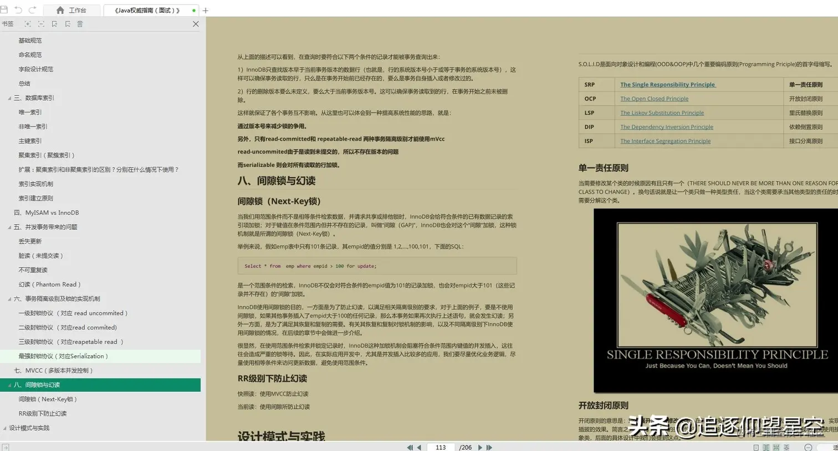Viewport: 838px width, 451px height.
Task: Click the add bookmark icon in bookmark panel
Action: click(x=53, y=24)
